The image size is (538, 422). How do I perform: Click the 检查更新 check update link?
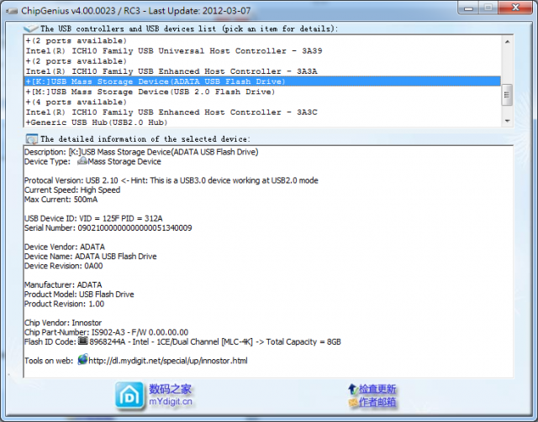[x=377, y=389]
